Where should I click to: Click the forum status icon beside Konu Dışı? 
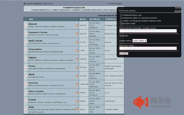click(26, 84)
